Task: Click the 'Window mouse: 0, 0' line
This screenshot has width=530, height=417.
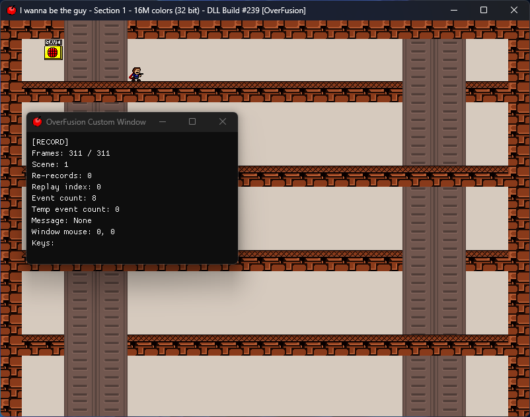Action: (x=73, y=232)
